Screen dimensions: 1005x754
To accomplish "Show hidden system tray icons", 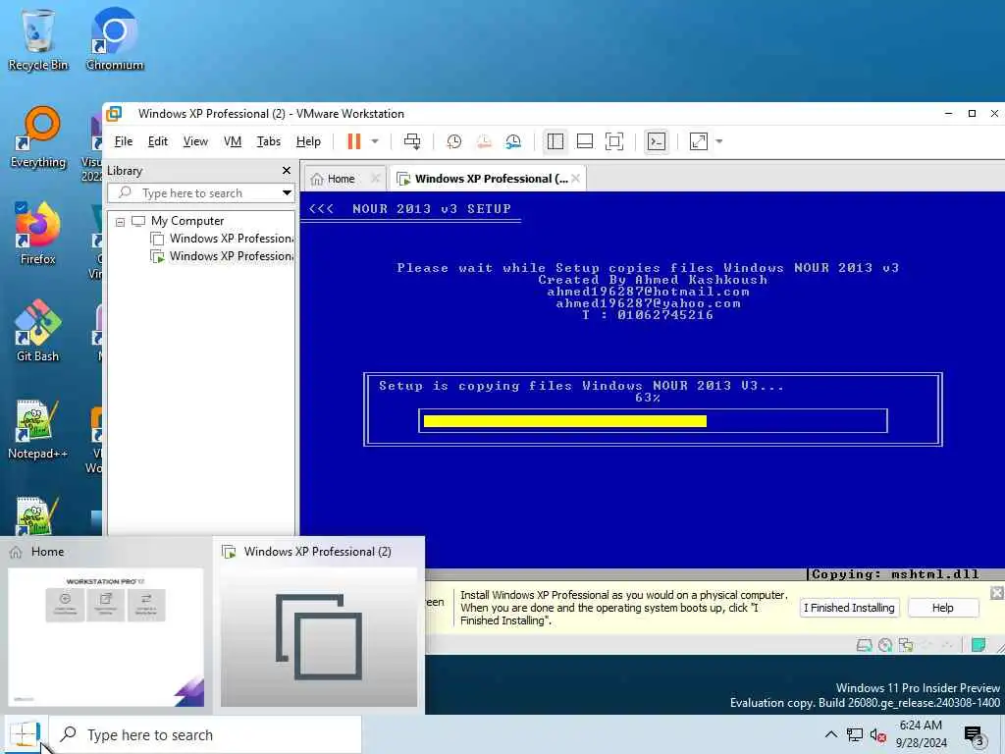I will point(830,734).
